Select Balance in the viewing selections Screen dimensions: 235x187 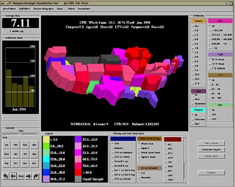click(118, 148)
